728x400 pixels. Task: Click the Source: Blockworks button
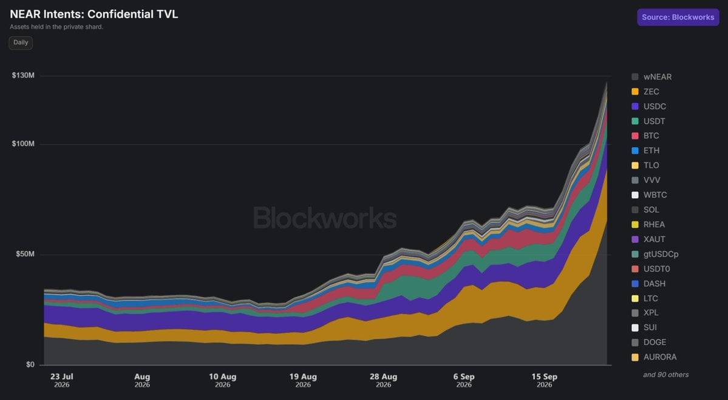[x=678, y=17]
